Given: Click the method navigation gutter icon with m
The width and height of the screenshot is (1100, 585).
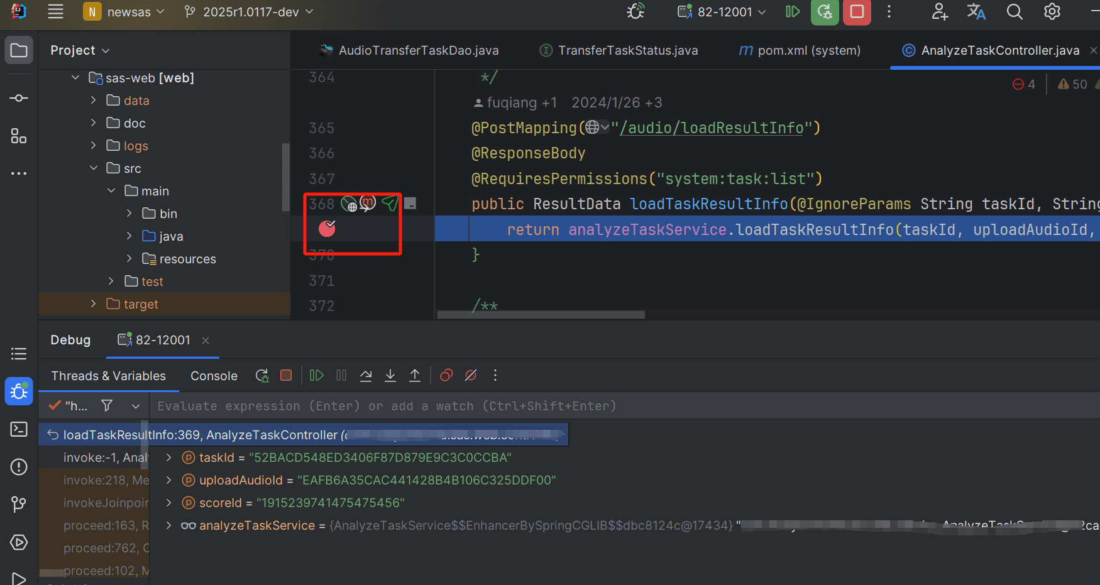Looking at the screenshot, I should (368, 203).
